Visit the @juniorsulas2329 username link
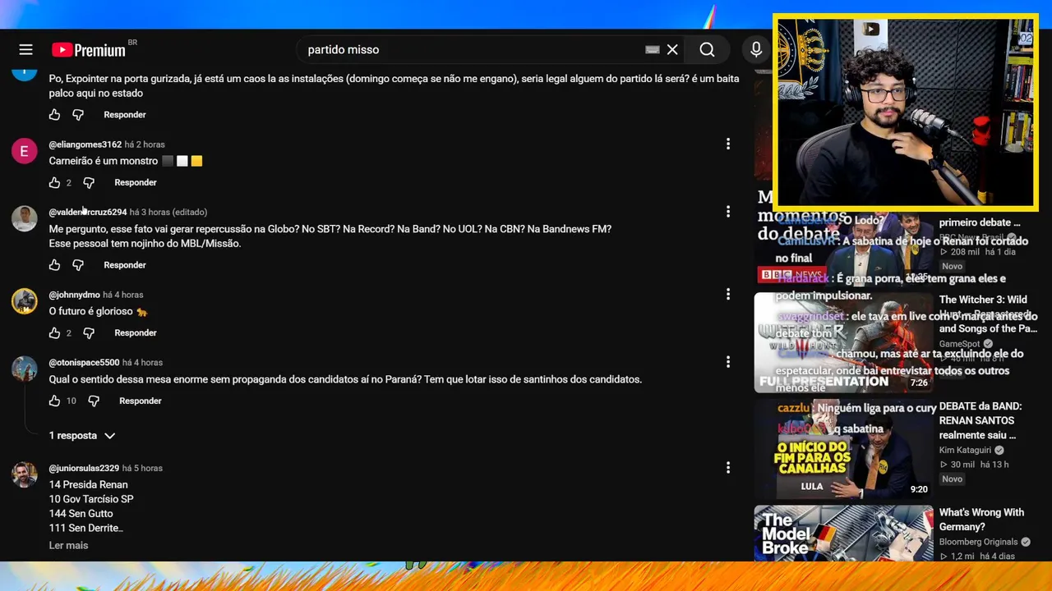1052x591 pixels. point(84,469)
